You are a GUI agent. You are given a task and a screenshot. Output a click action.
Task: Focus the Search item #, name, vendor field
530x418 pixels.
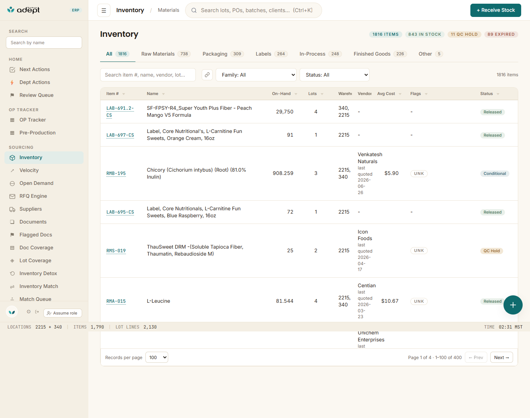148,75
